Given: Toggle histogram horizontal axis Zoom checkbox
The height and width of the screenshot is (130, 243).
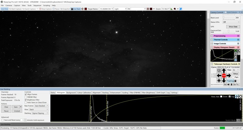Looking at the screenshot, I should click(221, 96).
